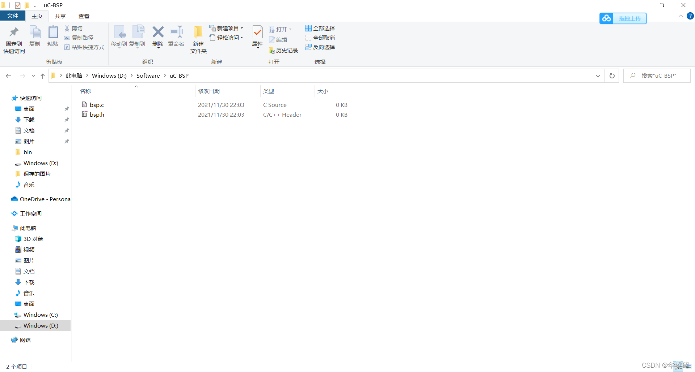Sort by the Name (名称) column header
695x372 pixels.
pyautogui.click(x=136, y=91)
